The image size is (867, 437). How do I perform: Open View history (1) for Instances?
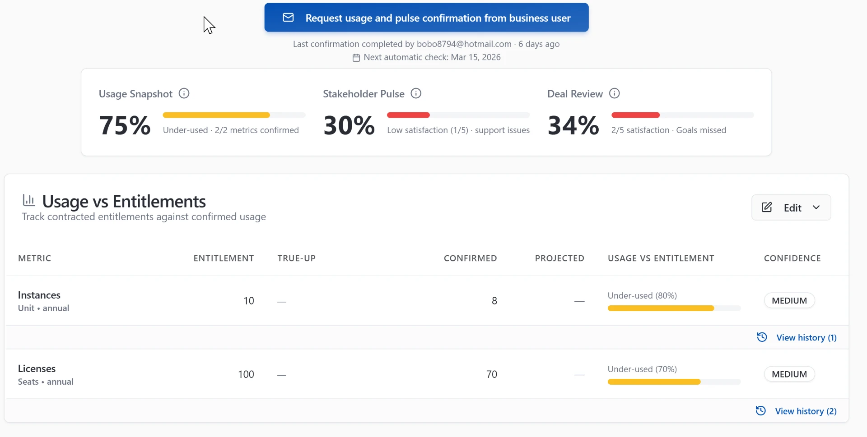point(806,338)
